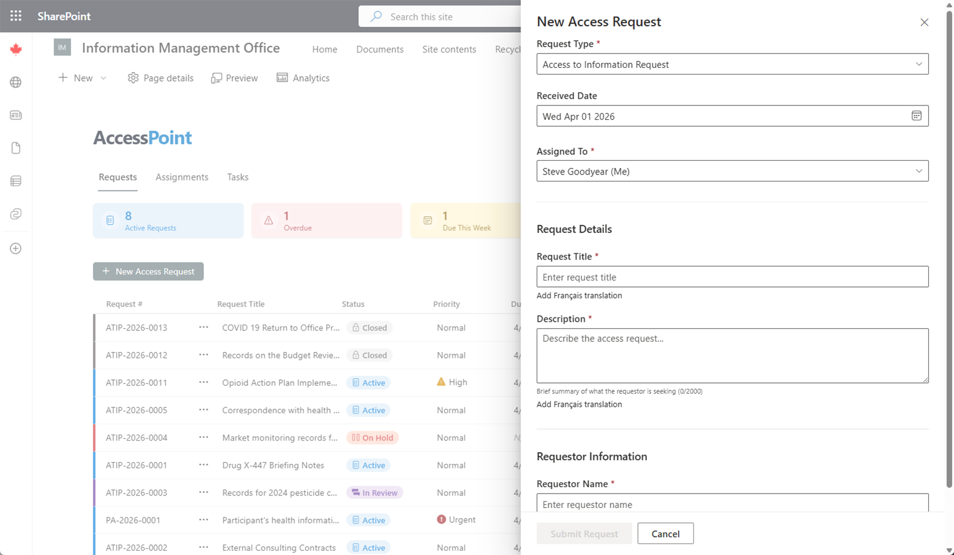Expand the Assigned To dropdown
Image resolution: width=954 pixels, height=555 pixels.
click(x=919, y=171)
